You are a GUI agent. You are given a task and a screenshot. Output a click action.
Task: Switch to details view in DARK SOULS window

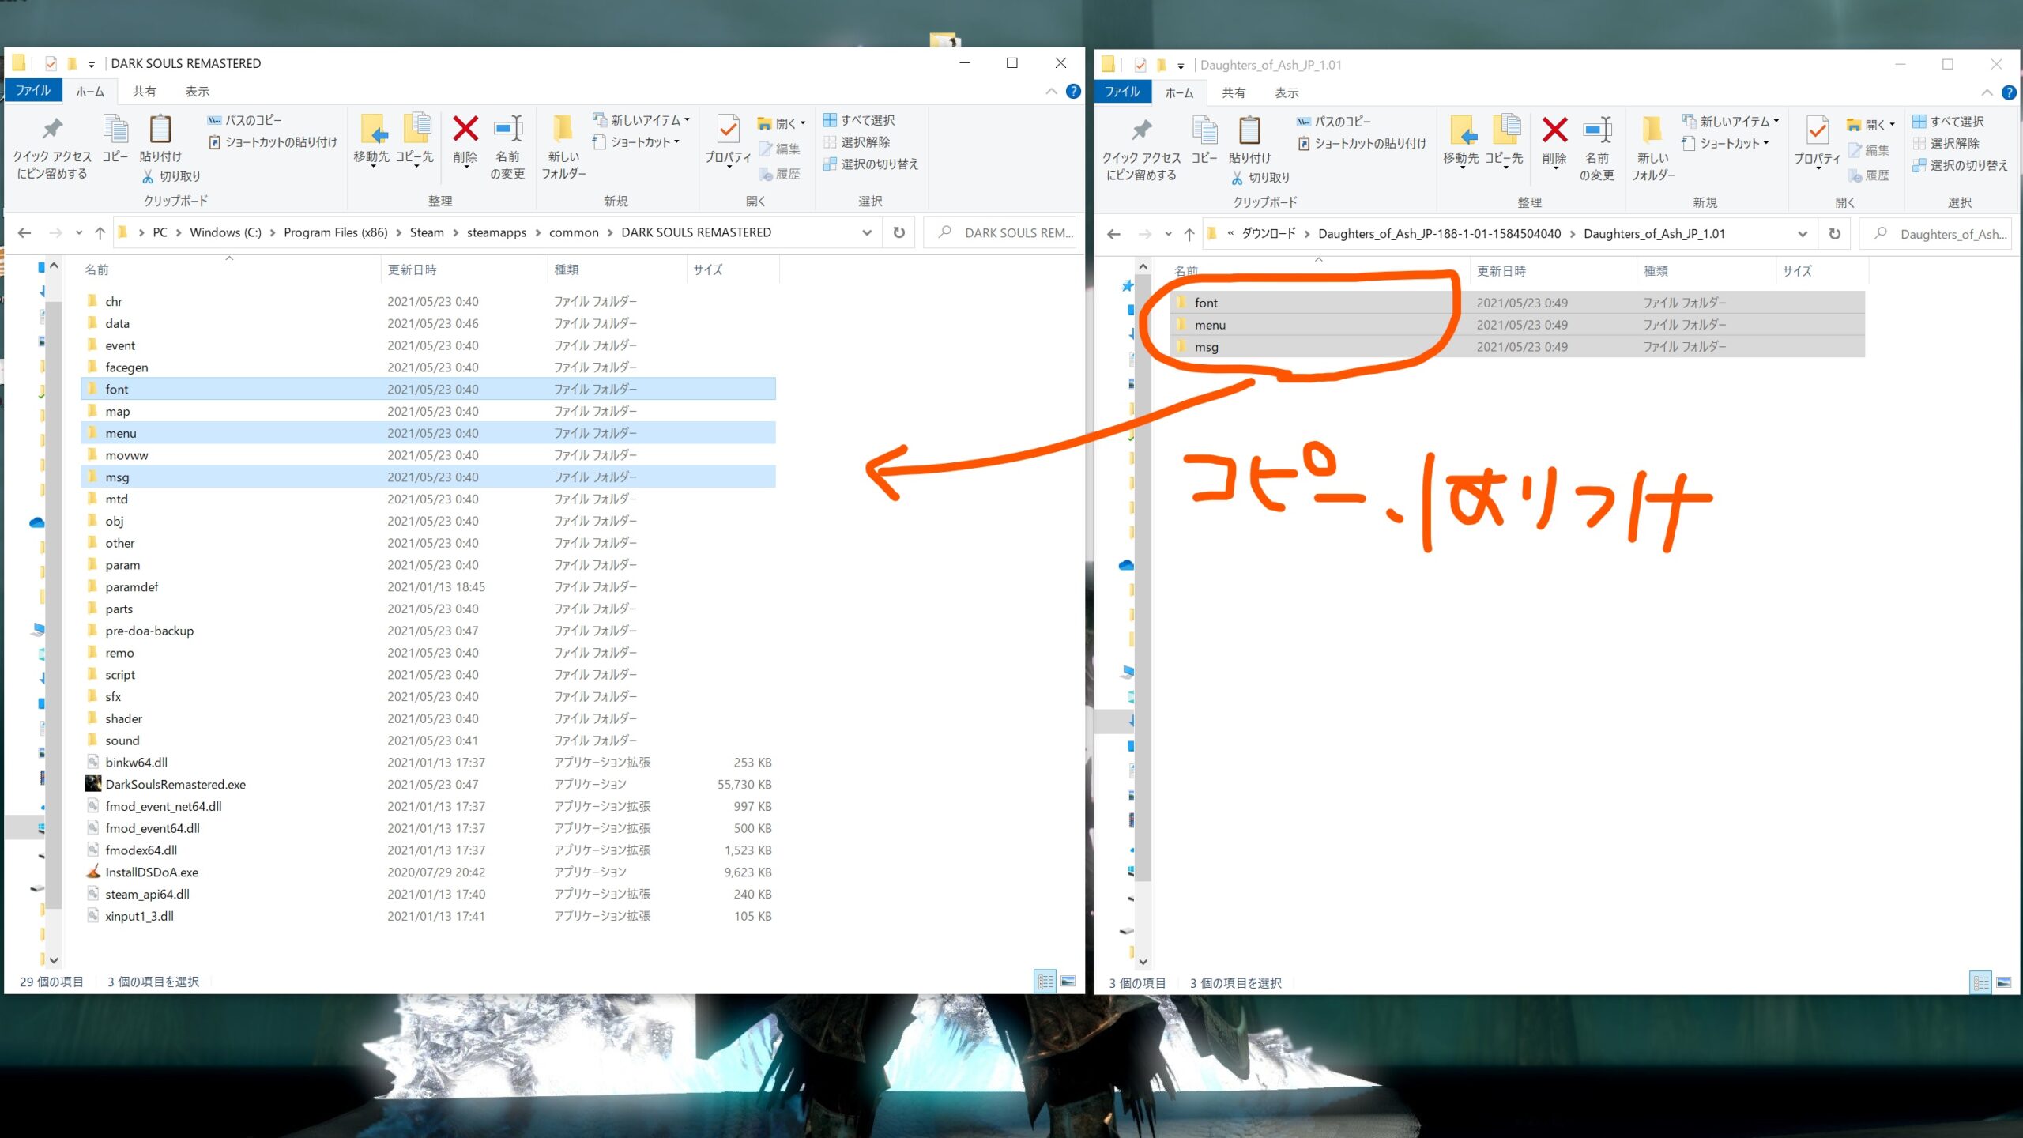[x=1045, y=982]
